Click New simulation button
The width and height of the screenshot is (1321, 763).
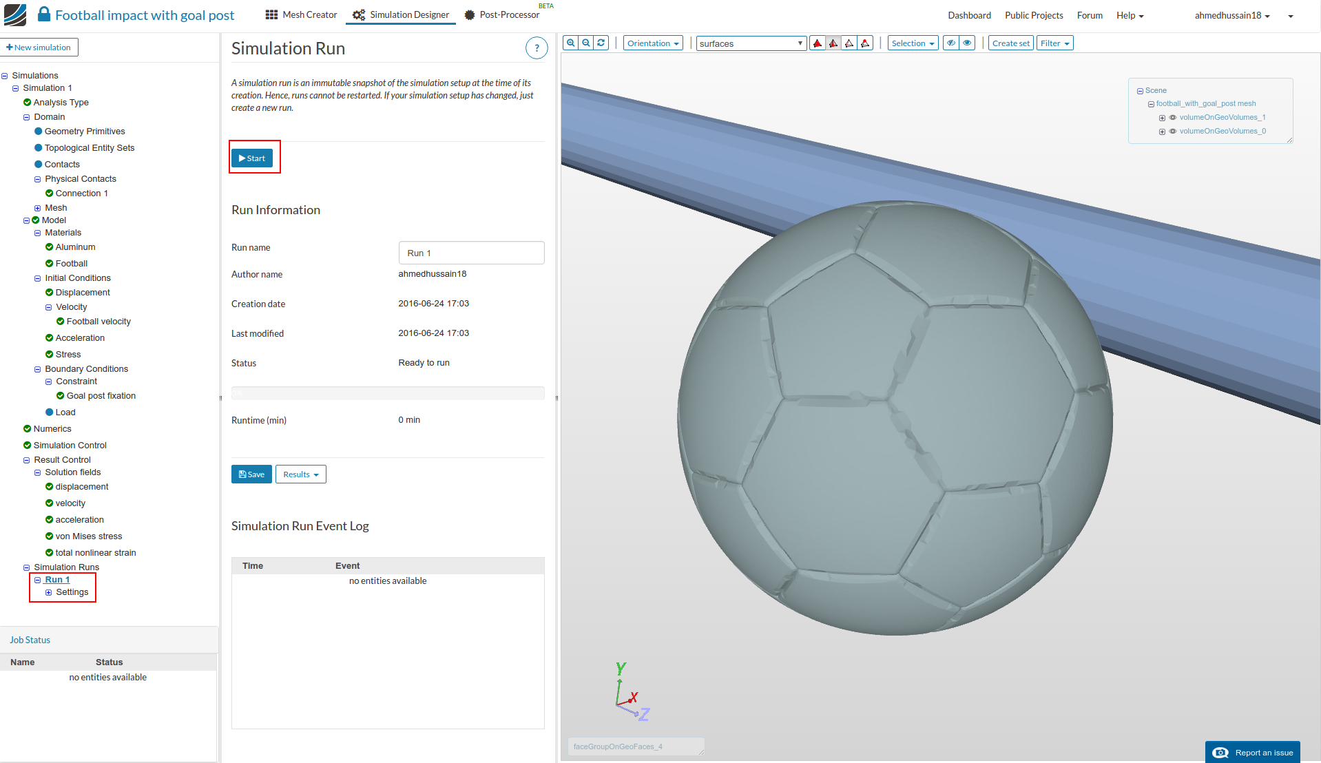click(39, 48)
